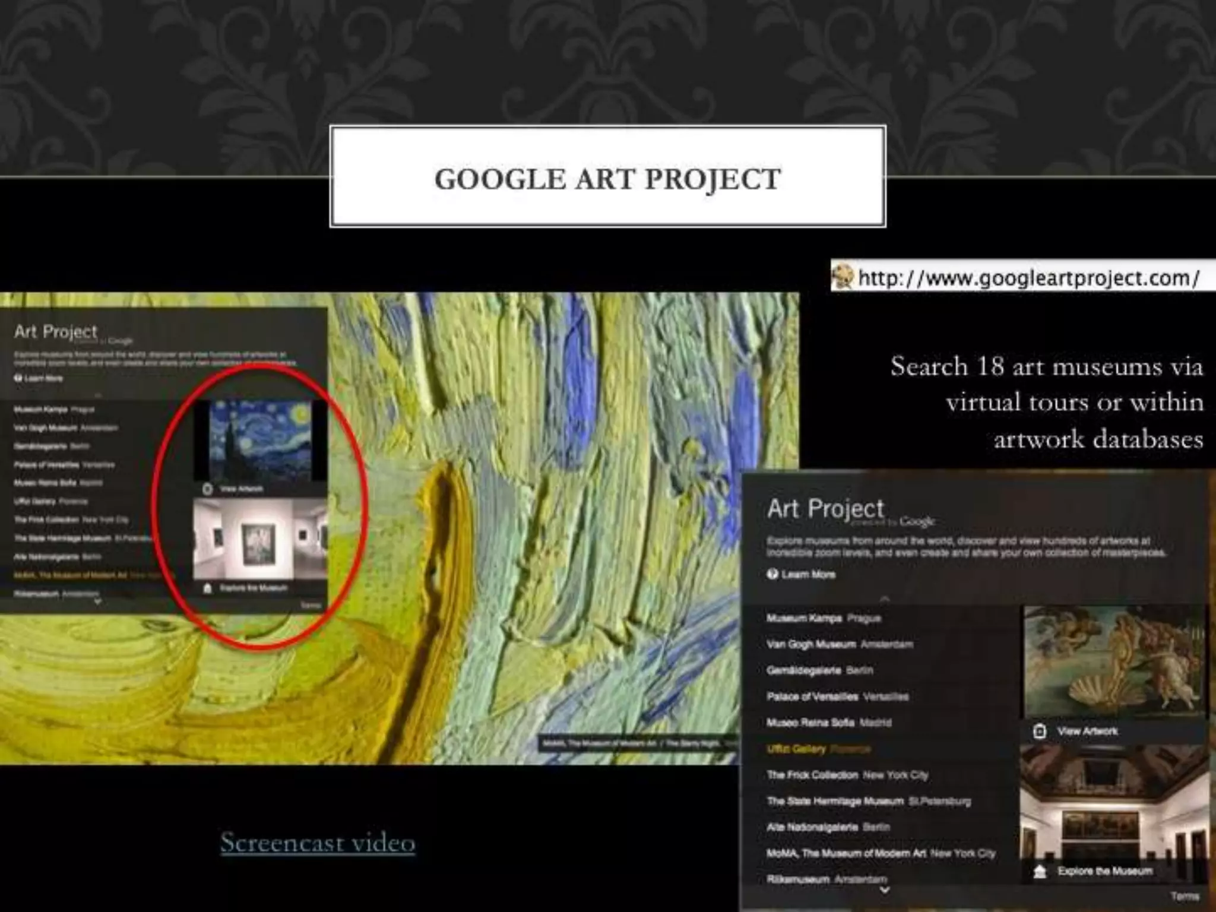Click Explore the Museum icon in left panel
This screenshot has width=1216, height=912.
(207, 588)
